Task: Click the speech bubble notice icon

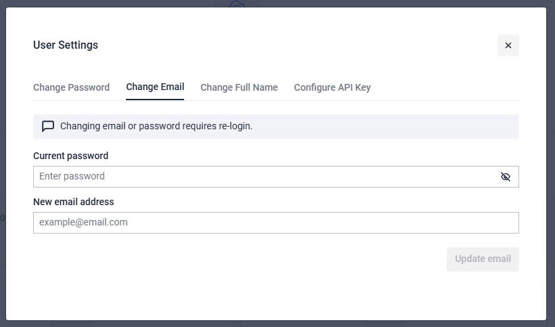Action: coord(48,127)
